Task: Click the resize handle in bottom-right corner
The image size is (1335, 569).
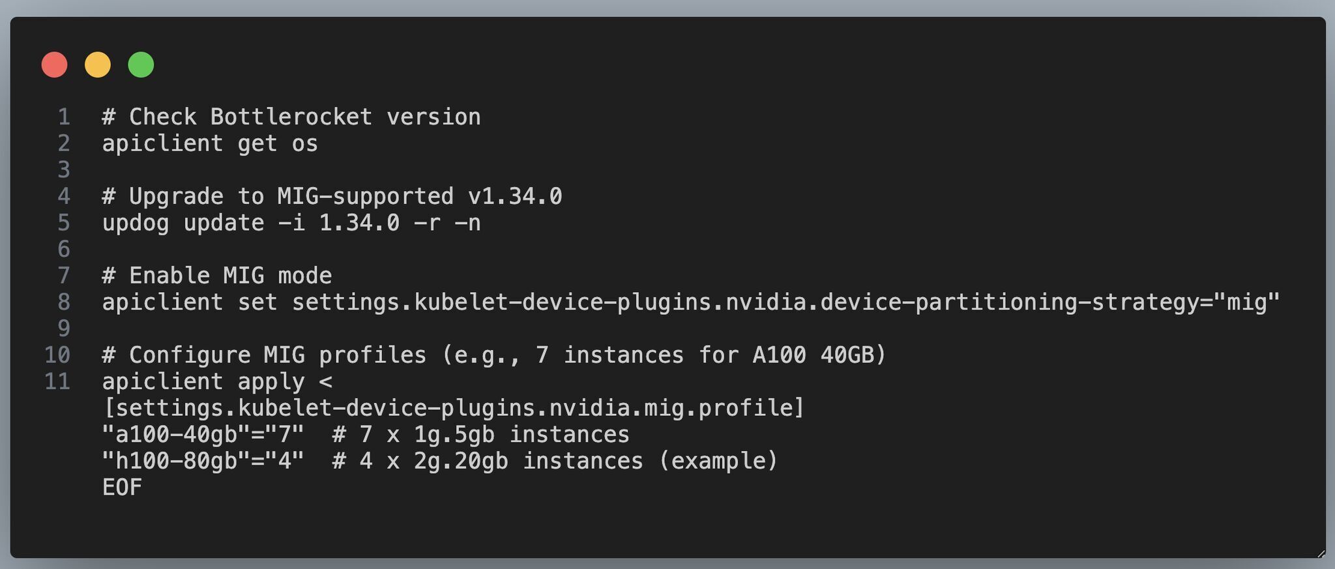Action: (x=1321, y=553)
